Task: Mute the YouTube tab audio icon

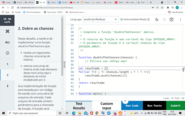Action: (x=78, y=2)
